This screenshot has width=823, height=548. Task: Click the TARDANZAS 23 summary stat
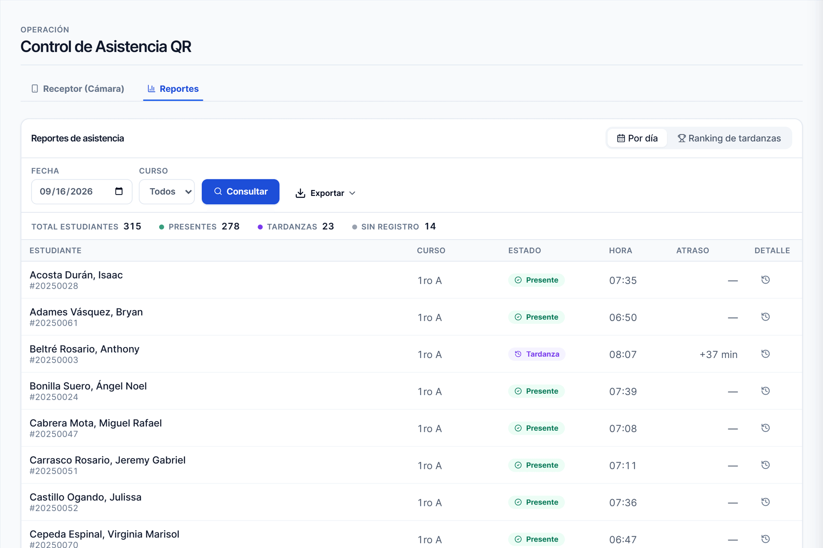click(x=296, y=227)
